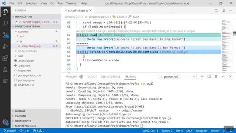Image resolution: width=236 pixels, height=133 pixels.
Task: Open the View menu
Action: click(x=44, y=3)
